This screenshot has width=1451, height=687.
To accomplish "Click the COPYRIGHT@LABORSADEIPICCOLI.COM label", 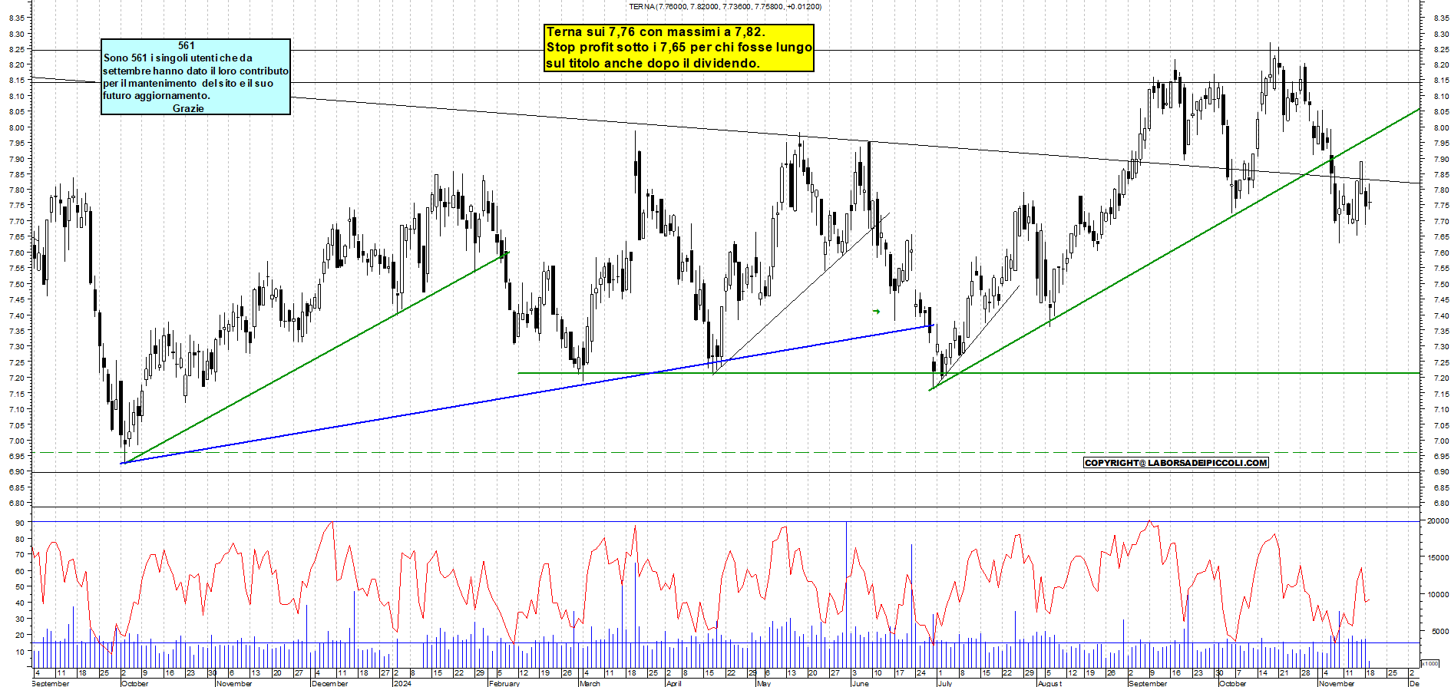I will pos(1175,463).
